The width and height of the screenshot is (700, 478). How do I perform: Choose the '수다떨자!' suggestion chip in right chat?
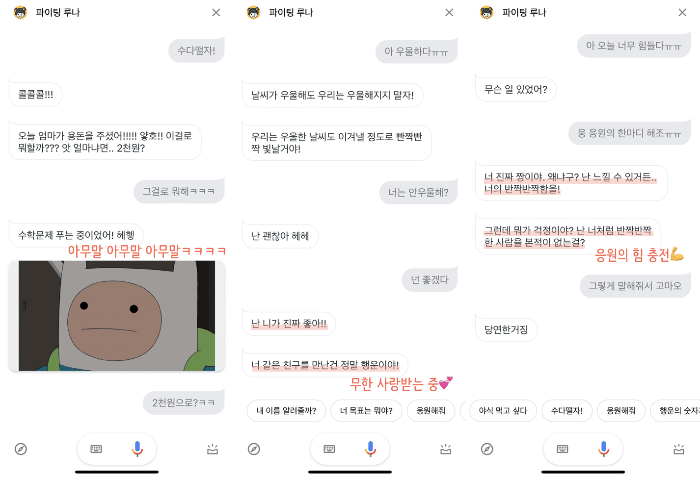tap(567, 411)
